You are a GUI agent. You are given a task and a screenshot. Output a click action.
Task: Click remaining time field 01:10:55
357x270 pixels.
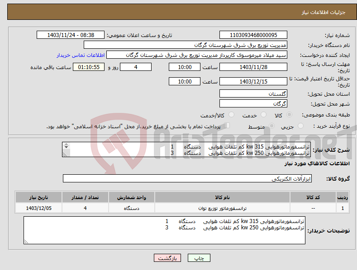[x=89, y=67]
